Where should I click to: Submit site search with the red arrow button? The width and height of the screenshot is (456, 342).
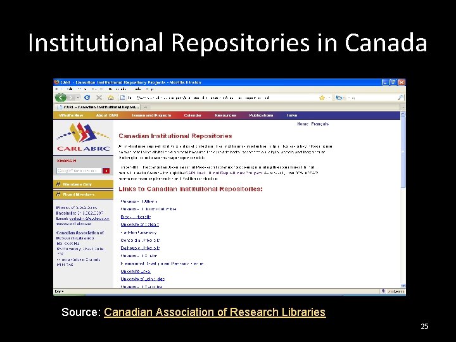coord(106,171)
